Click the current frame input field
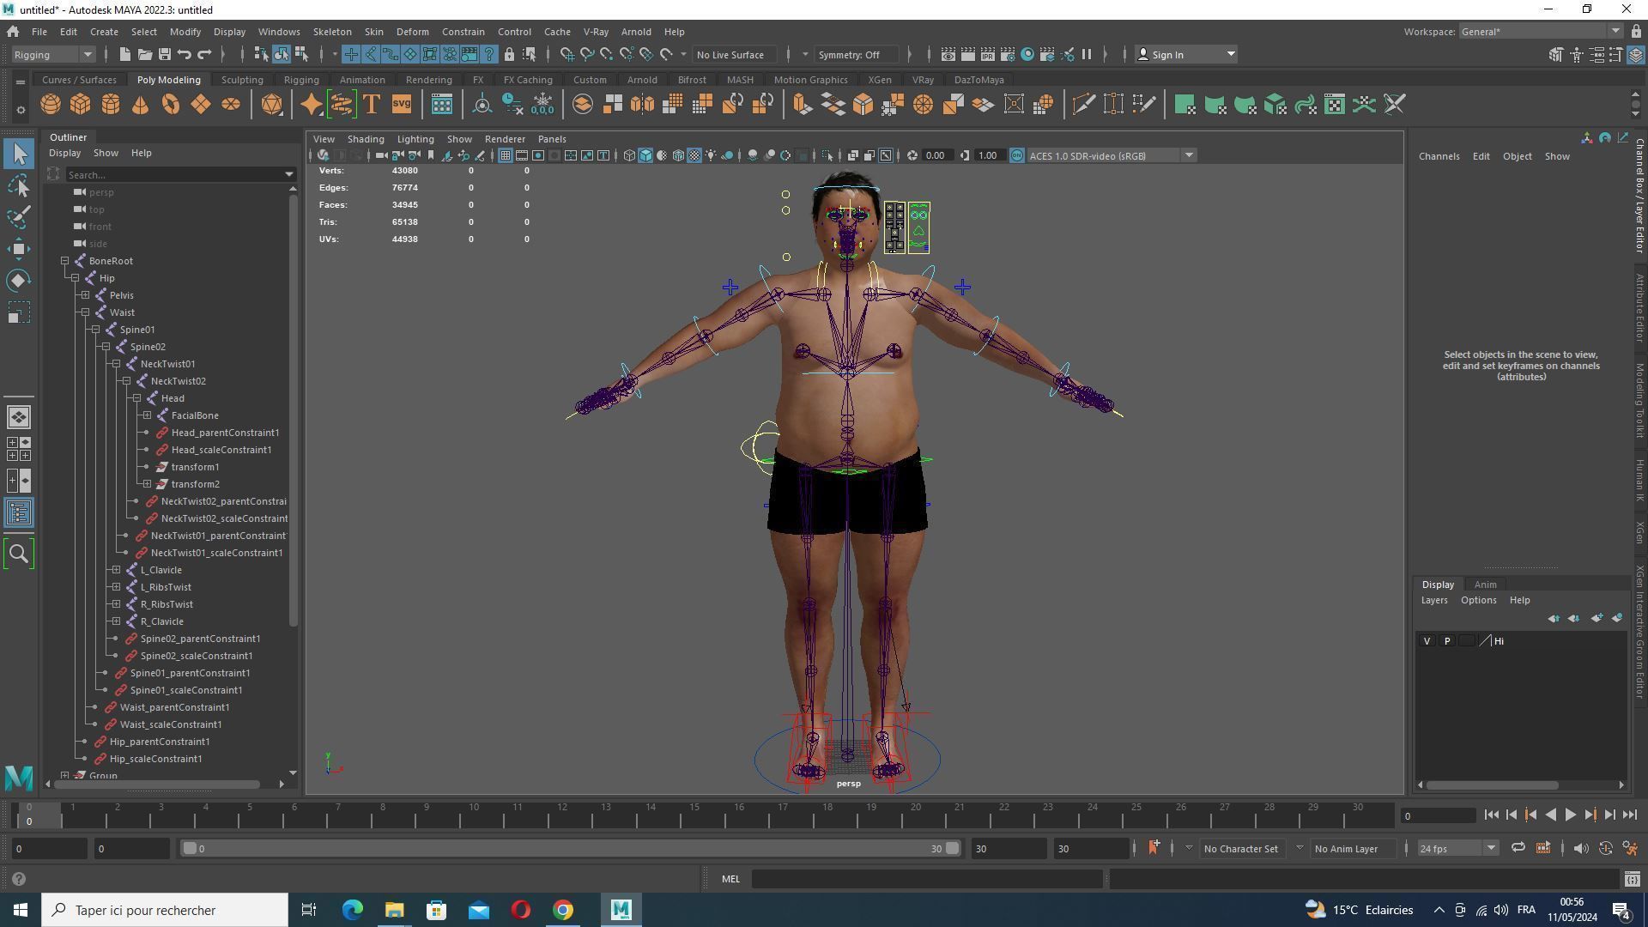Viewport: 1648px width, 927px height. [1438, 815]
